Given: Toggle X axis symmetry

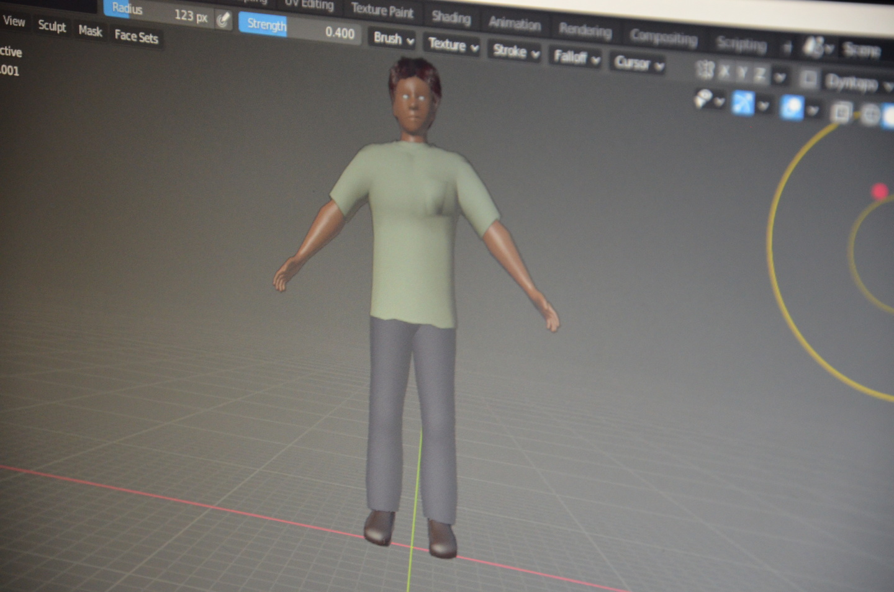Looking at the screenshot, I should pos(724,72).
